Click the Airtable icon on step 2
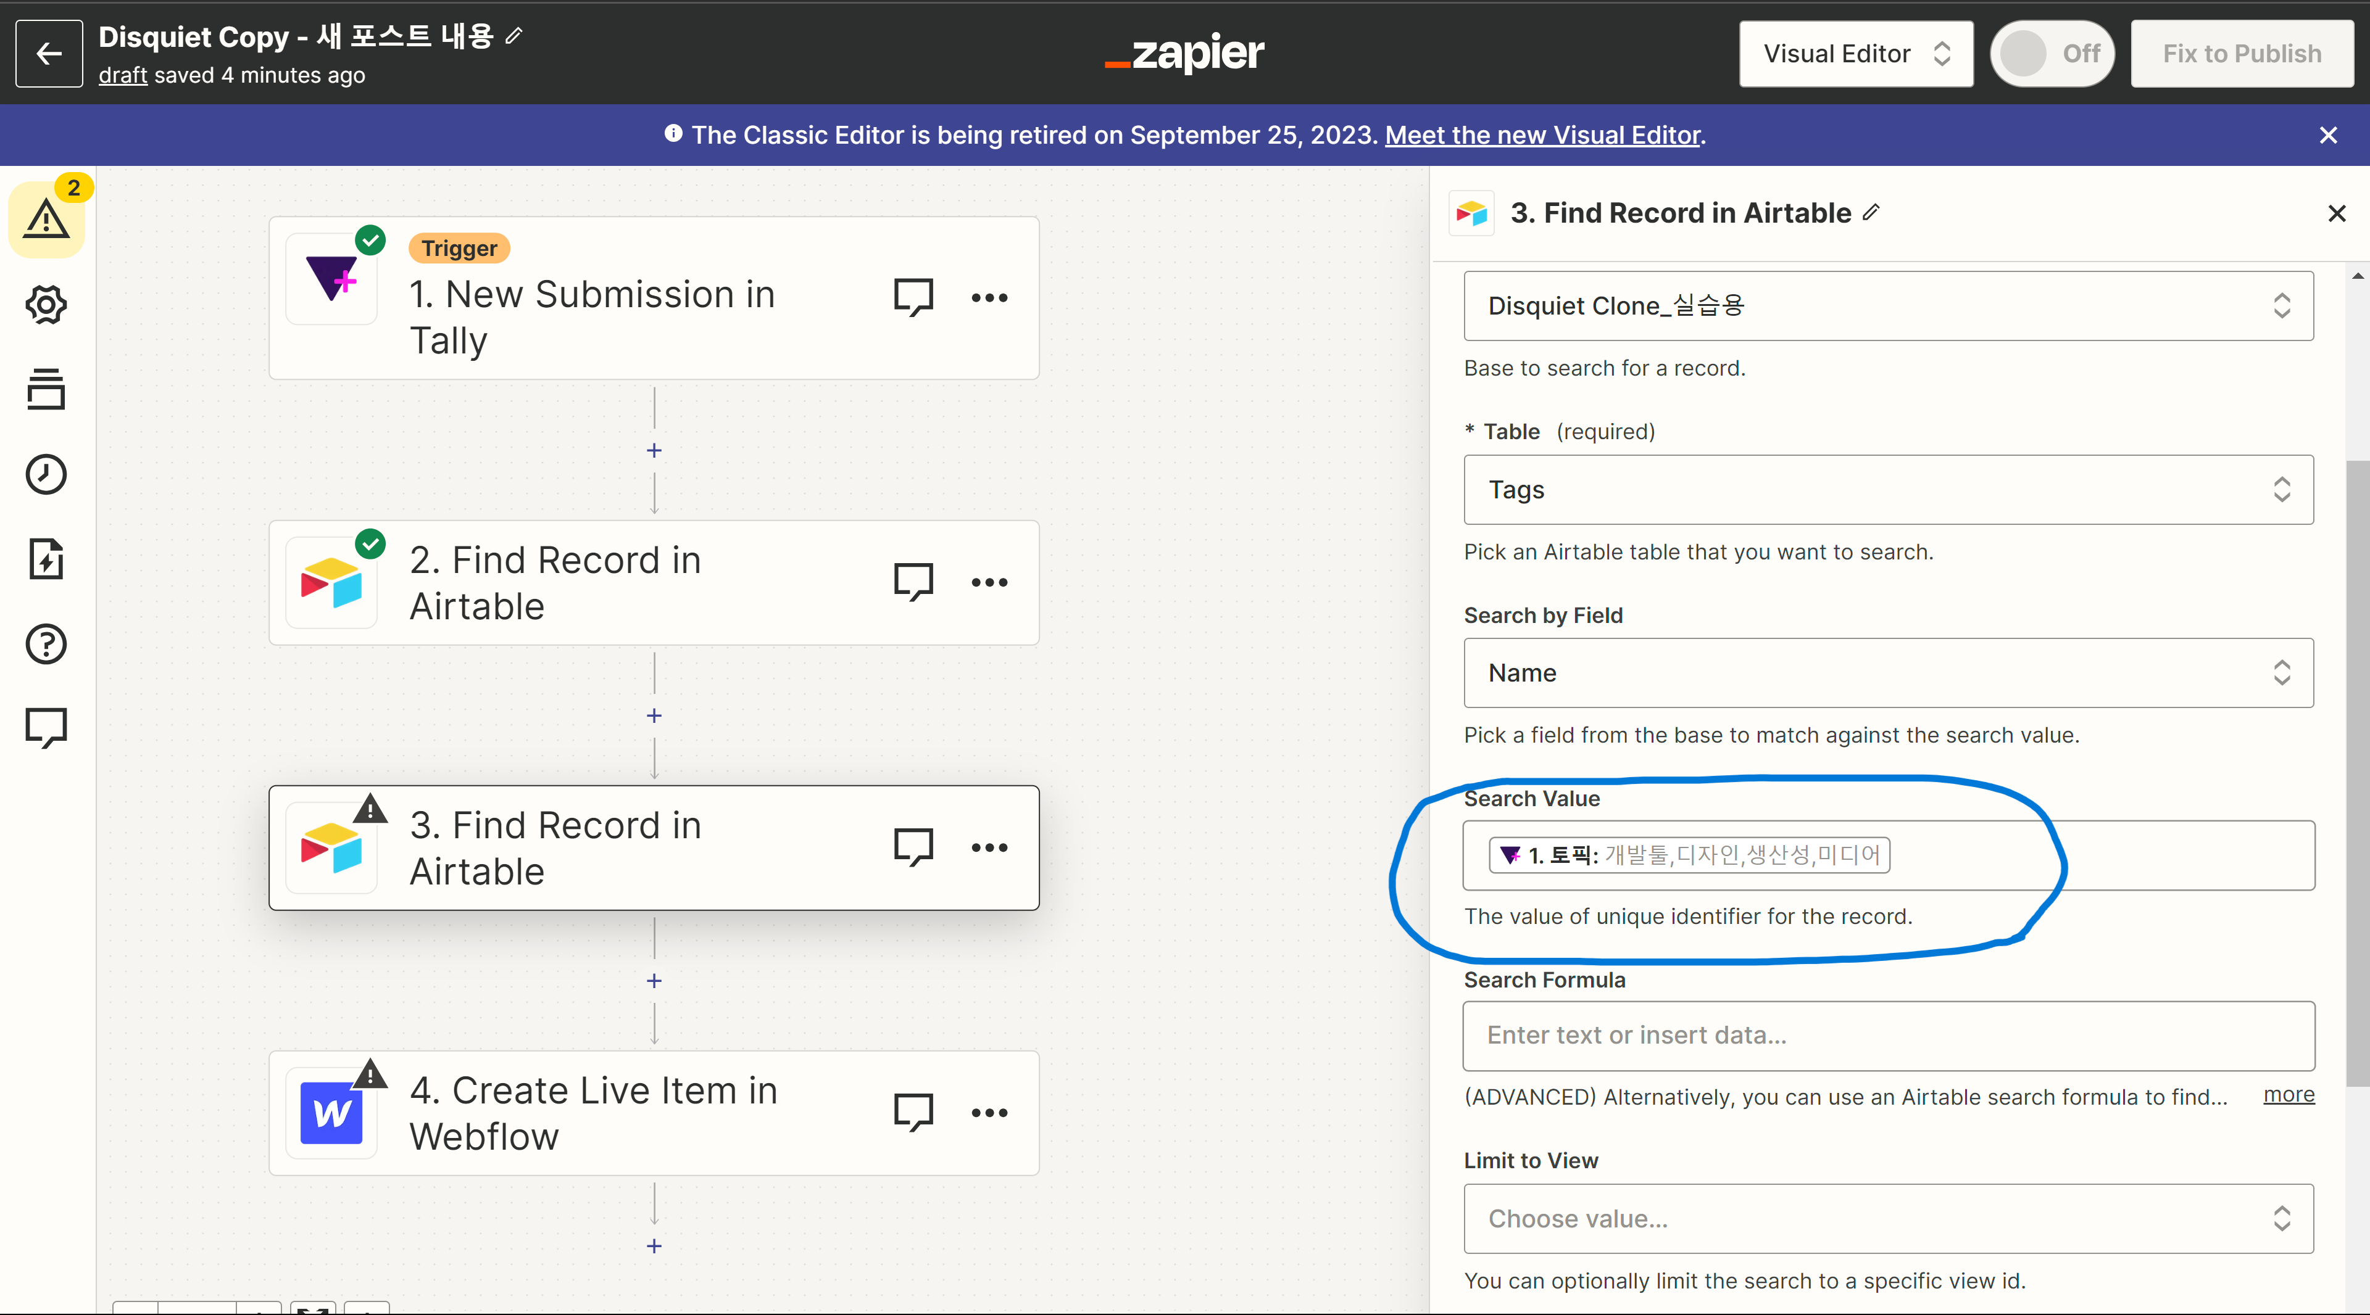The width and height of the screenshot is (2370, 1315). pyautogui.click(x=331, y=583)
